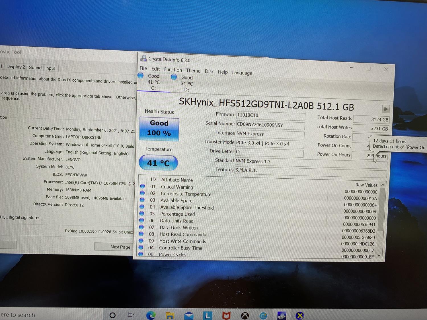Viewport: 427px width, 320px height.
Task: Click the SMART list scroll up arrow
Action: coord(383,185)
